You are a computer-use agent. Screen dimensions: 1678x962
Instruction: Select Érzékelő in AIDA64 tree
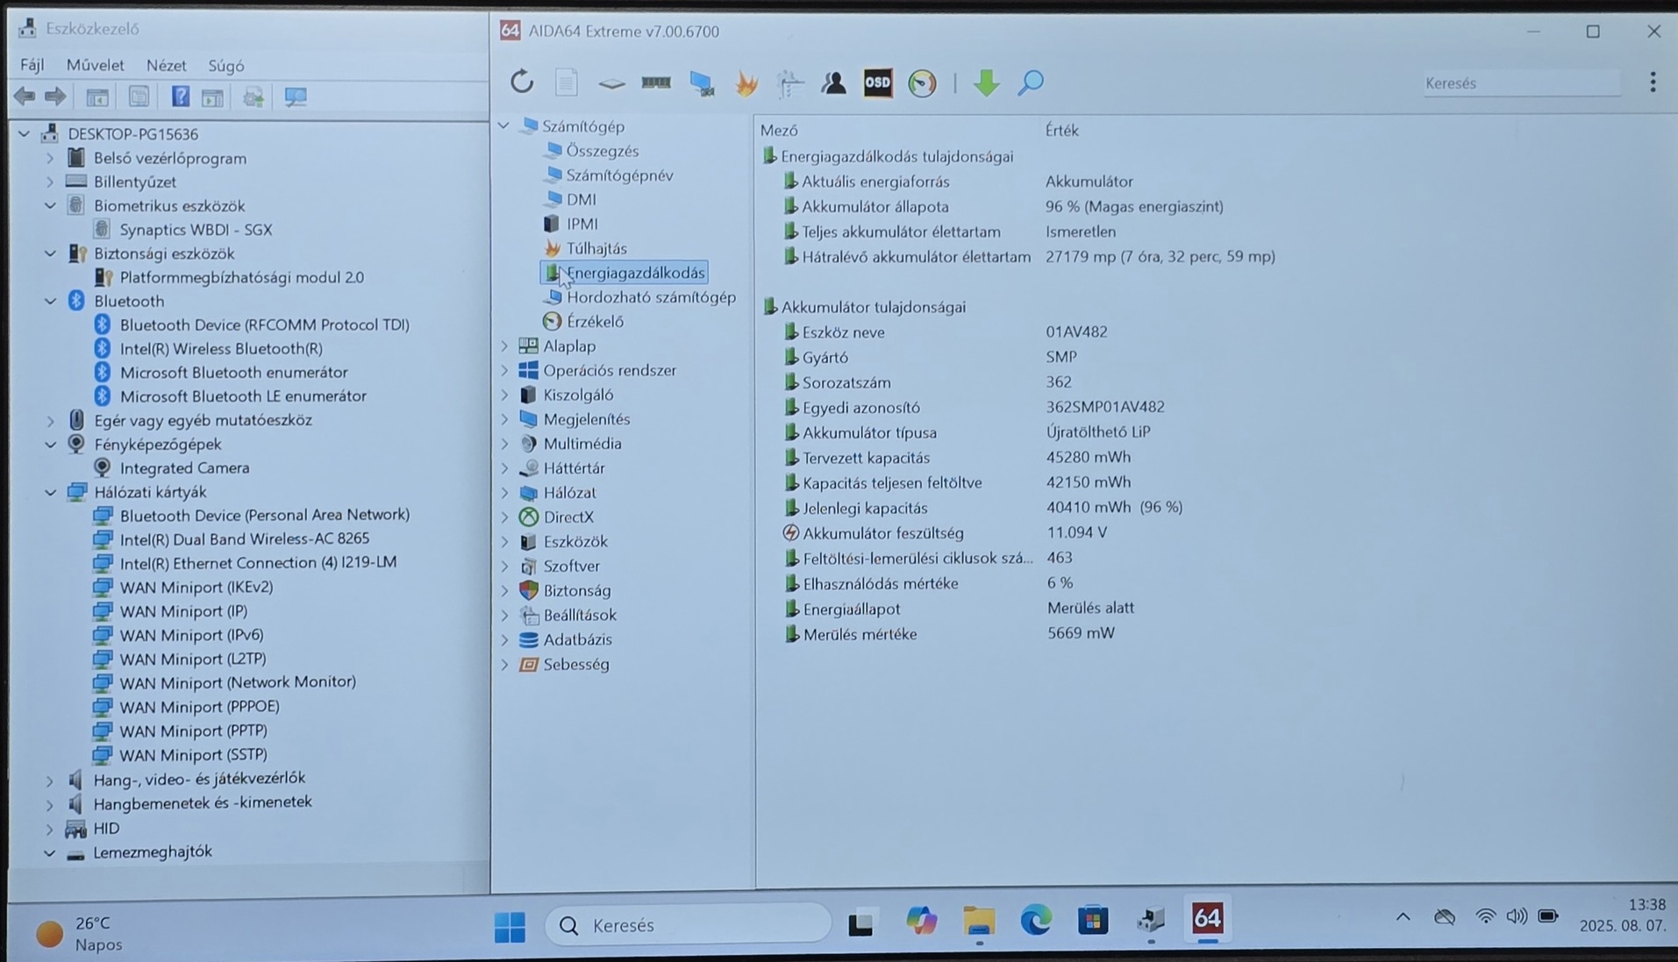pos(595,322)
